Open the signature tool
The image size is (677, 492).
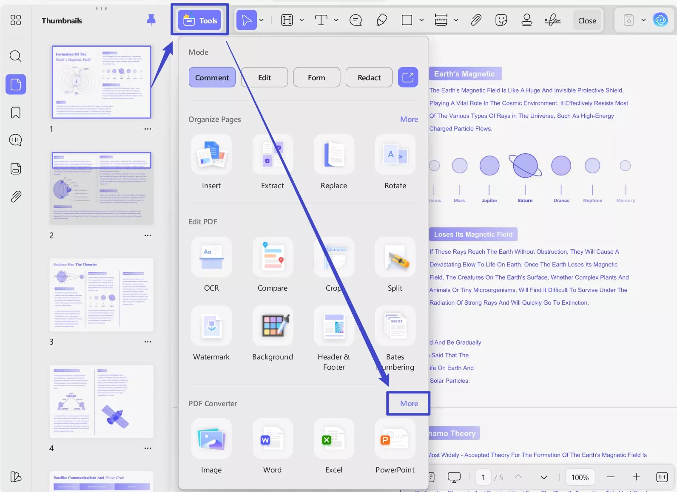pyautogui.click(x=552, y=20)
